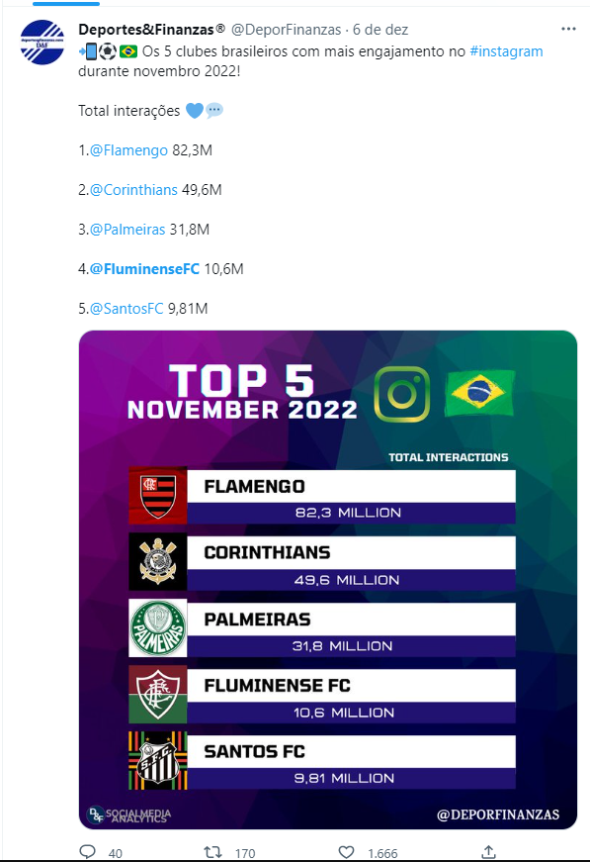590x862 pixels.
Task: Click the reply speech bubble icon
Action: point(87,851)
